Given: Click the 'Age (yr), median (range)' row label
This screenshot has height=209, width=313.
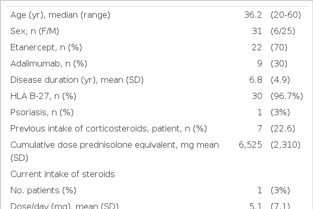Looking at the screenshot, I should click(60, 15).
